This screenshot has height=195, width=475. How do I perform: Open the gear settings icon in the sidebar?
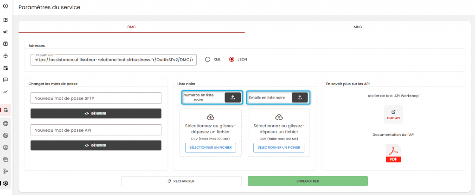click(x=6, y=183)
